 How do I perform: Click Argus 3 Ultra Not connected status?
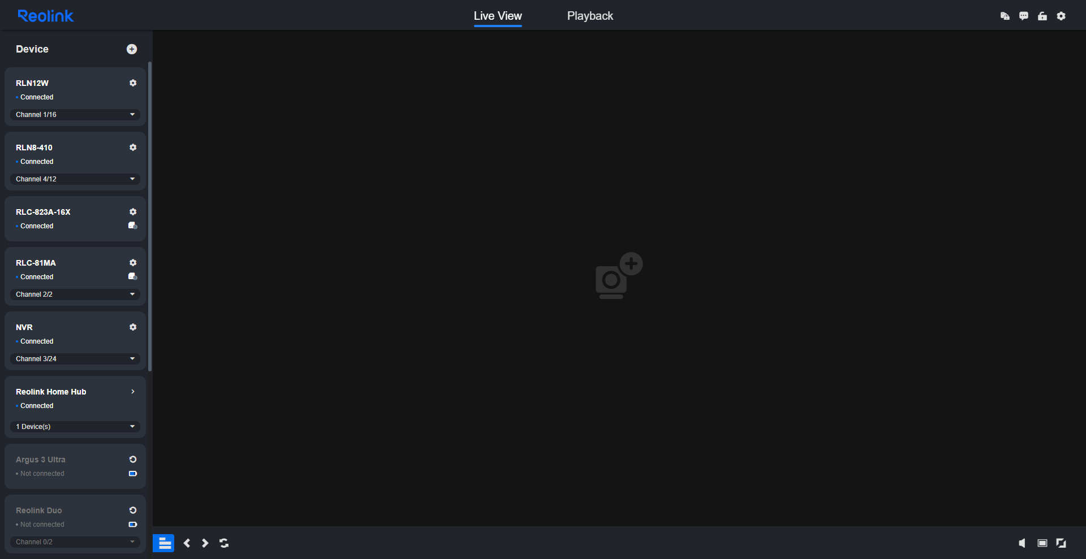[x=42, y=474]
